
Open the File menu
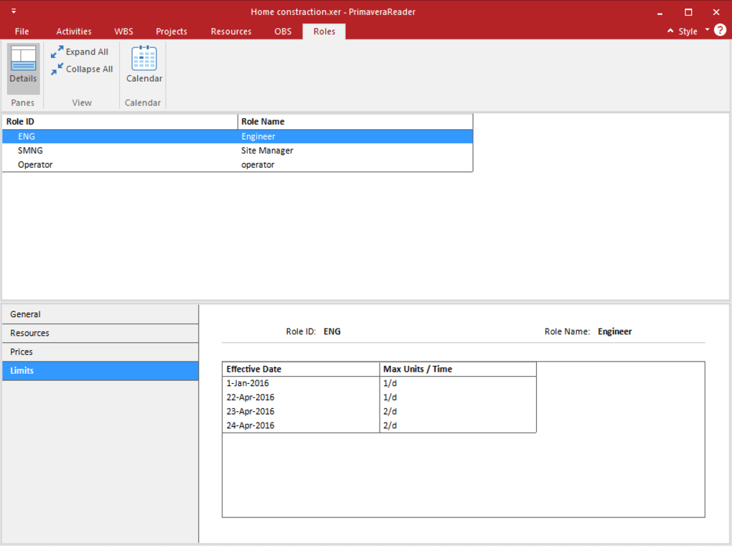[22, 32]
